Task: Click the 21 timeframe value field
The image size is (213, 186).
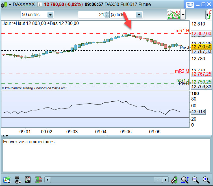Action: click(91, 14)
